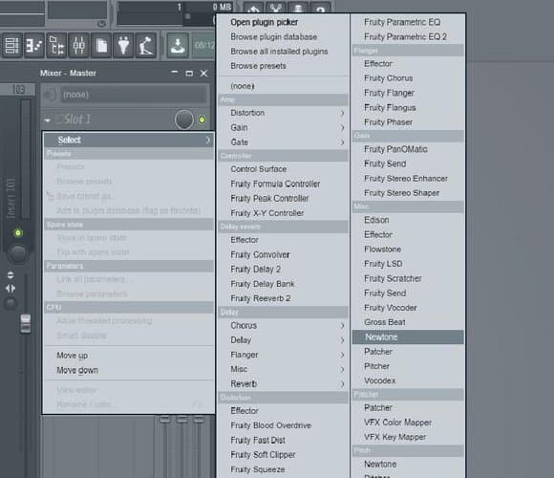Click the project browser page icon
Viewport: 554px width, 478px height.
101,45
